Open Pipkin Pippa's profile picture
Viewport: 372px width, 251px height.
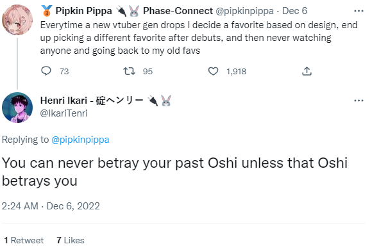pyautogui.click(x=17, y=20)
